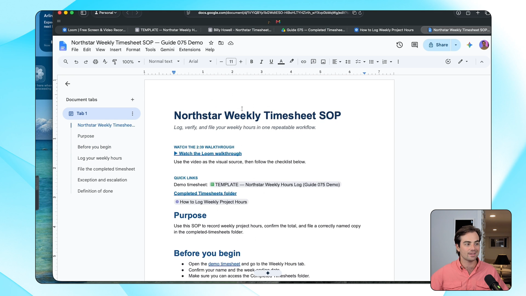526x296 pixels.
Task: Insert an image from toolbar
Action: pyautogui.click(x=323, y=62)
